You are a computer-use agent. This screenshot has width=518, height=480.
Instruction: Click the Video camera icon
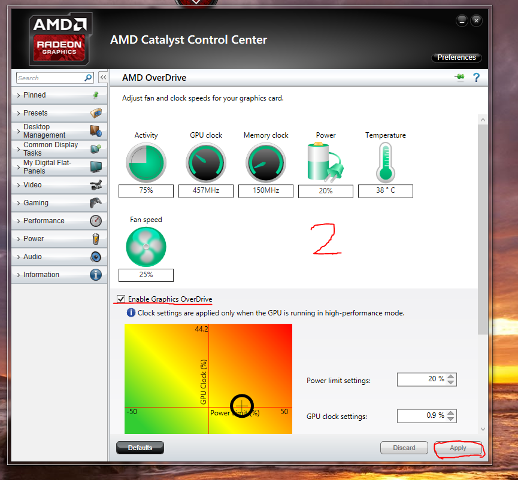point(96,185)
